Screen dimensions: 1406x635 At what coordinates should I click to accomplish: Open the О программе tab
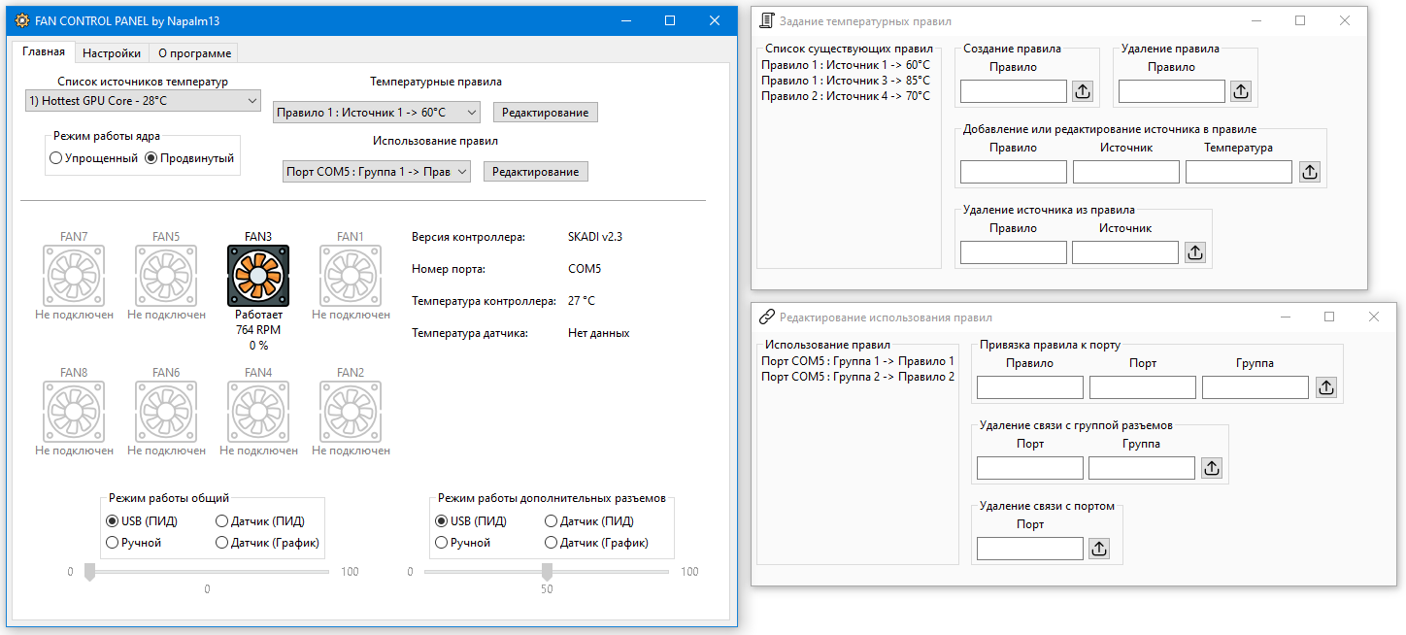[192, 53]
